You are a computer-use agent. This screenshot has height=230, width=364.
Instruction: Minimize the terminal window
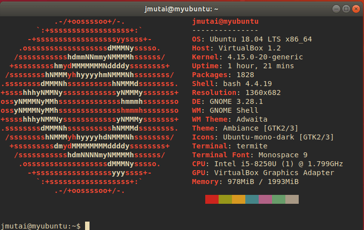click(x=336, y=9)
